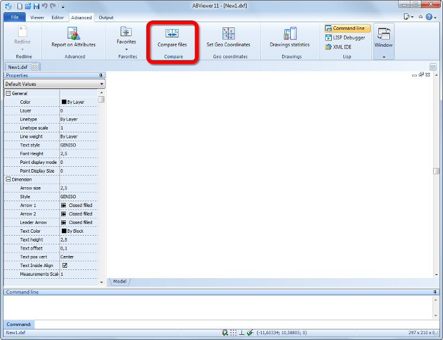Pin the Command line panel
Image resolution: width=443 pixels, height=340 pixels.
[x=435, y=292]
